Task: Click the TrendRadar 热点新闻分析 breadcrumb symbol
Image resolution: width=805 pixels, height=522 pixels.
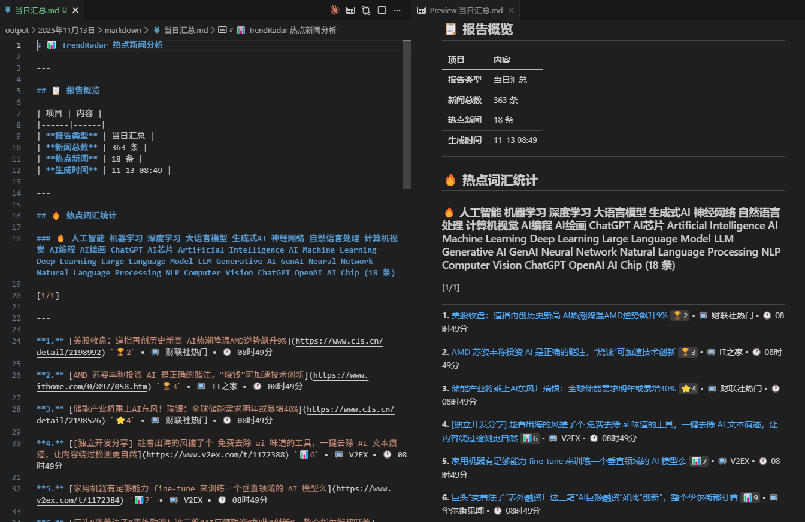Action: [292, 30]
